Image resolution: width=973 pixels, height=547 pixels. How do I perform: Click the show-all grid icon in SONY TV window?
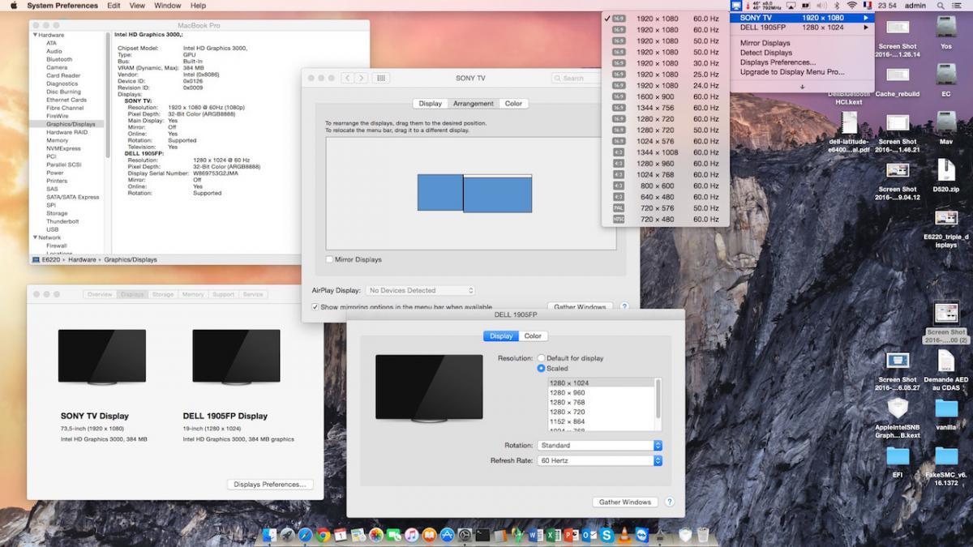point(380,78)
